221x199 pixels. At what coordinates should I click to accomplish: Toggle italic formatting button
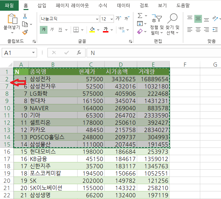point(52,30)
